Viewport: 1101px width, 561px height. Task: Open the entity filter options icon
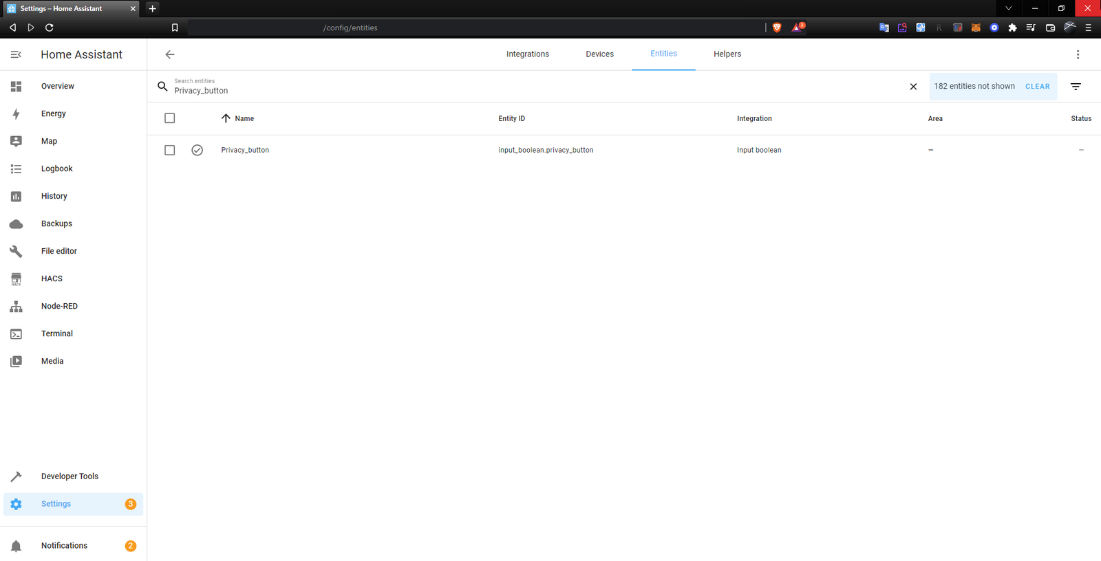[1076, 87]
